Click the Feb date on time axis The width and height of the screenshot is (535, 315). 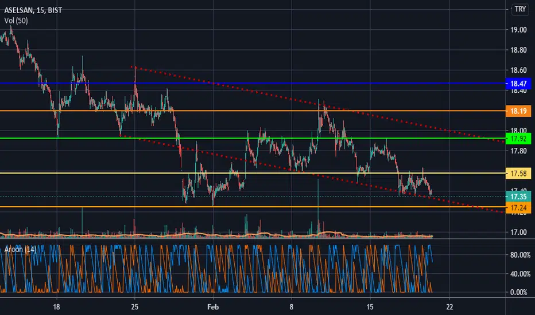coord(213,307)
